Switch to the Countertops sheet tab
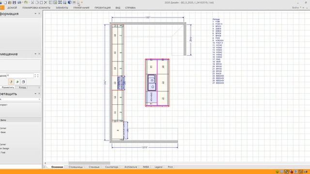310x174 pixels. (112, 167)
